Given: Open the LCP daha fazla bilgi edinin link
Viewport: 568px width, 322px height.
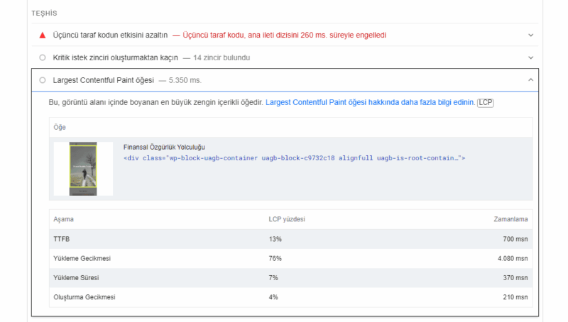Looking at the screenshot, I should (369, 103).
